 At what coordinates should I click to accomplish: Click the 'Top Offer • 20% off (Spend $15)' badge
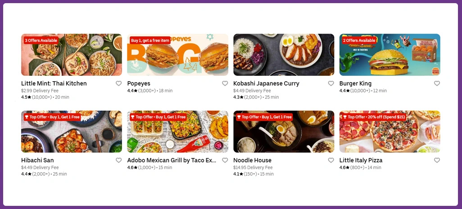374,117
